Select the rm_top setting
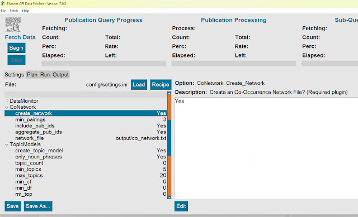 (x=86, y=194)
